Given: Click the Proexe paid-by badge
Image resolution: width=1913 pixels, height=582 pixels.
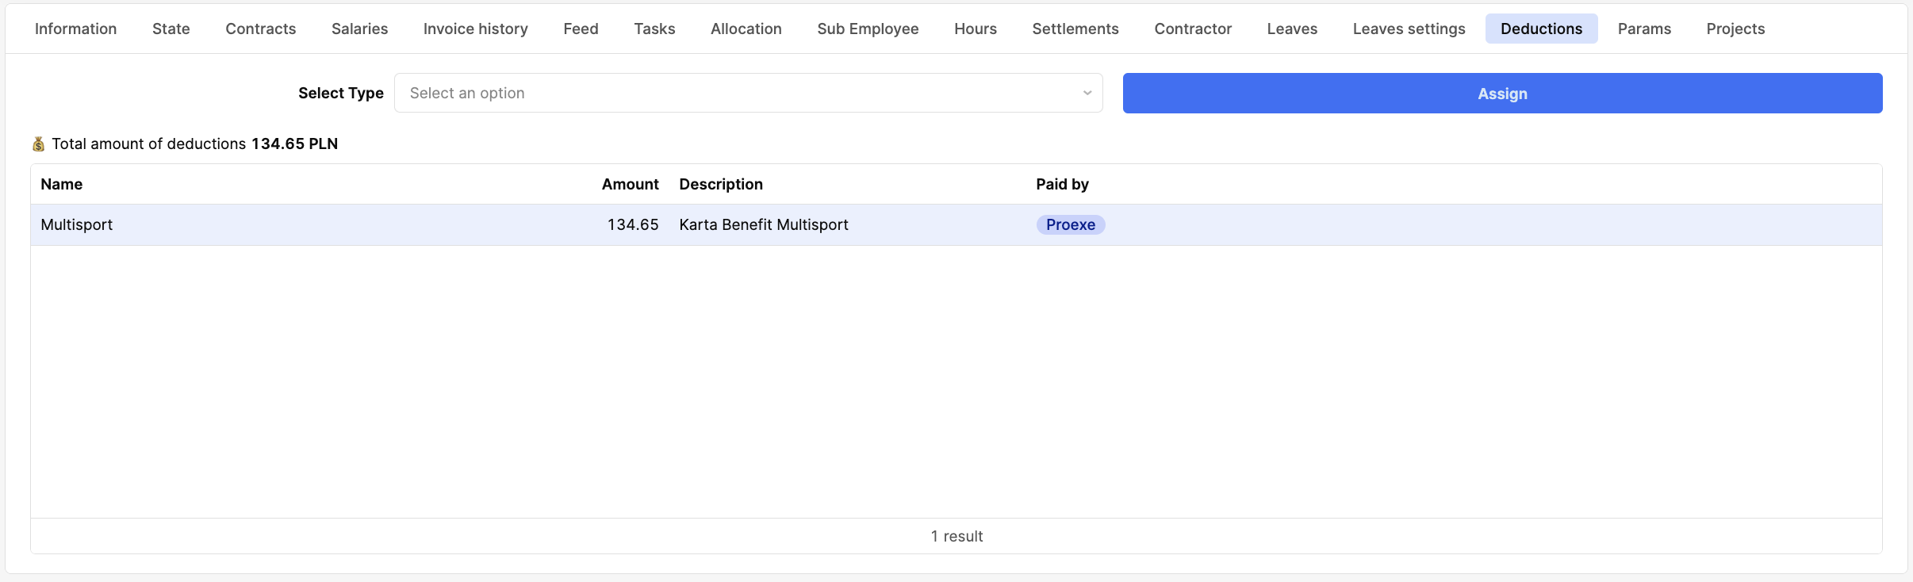Looking at the screenshot, I should pyautogui.click(x=1070, y=224).
